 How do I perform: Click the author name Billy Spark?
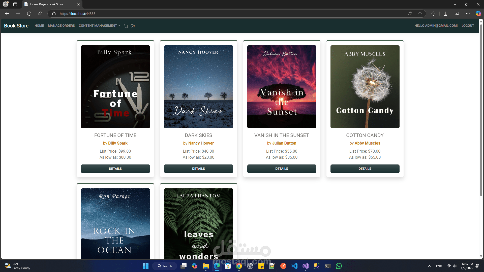pos(118,143)
